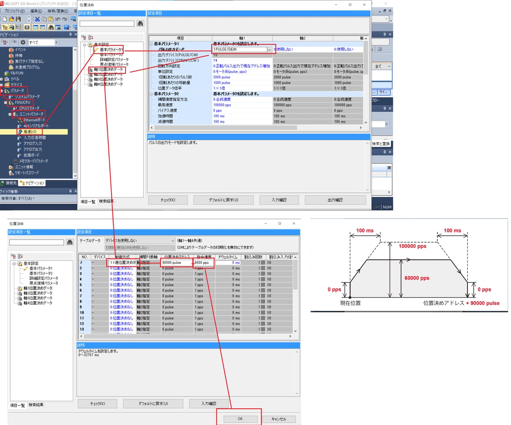Click horizontal scrollbar of positioning table
The image size is (511, 425).
point(185,336)
